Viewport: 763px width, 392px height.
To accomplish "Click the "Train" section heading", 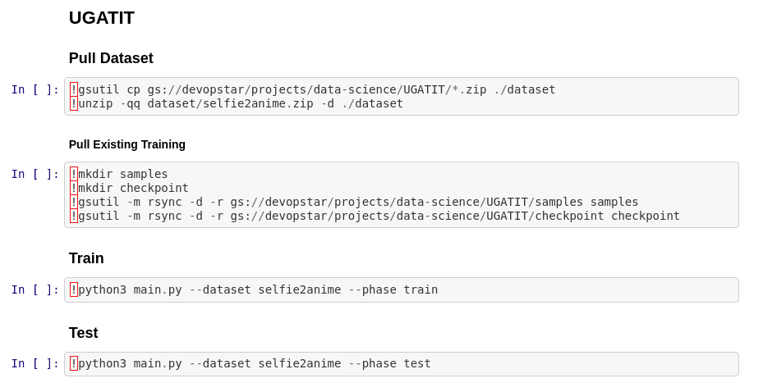I will coord(86,258).
